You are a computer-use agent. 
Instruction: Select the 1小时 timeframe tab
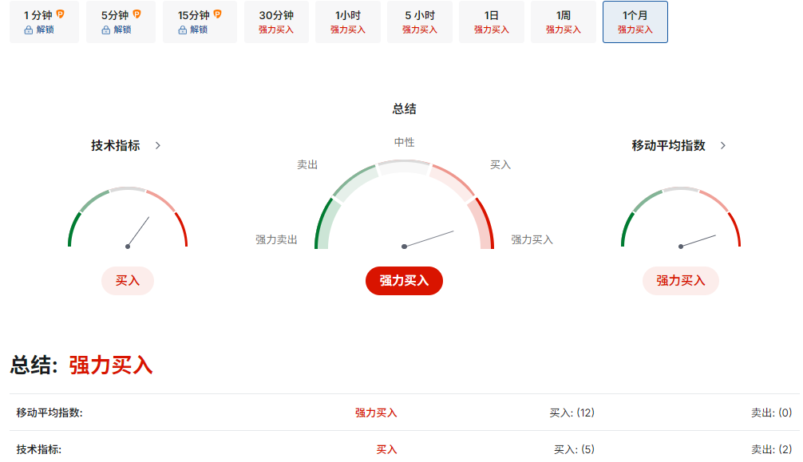click(347, 22)
